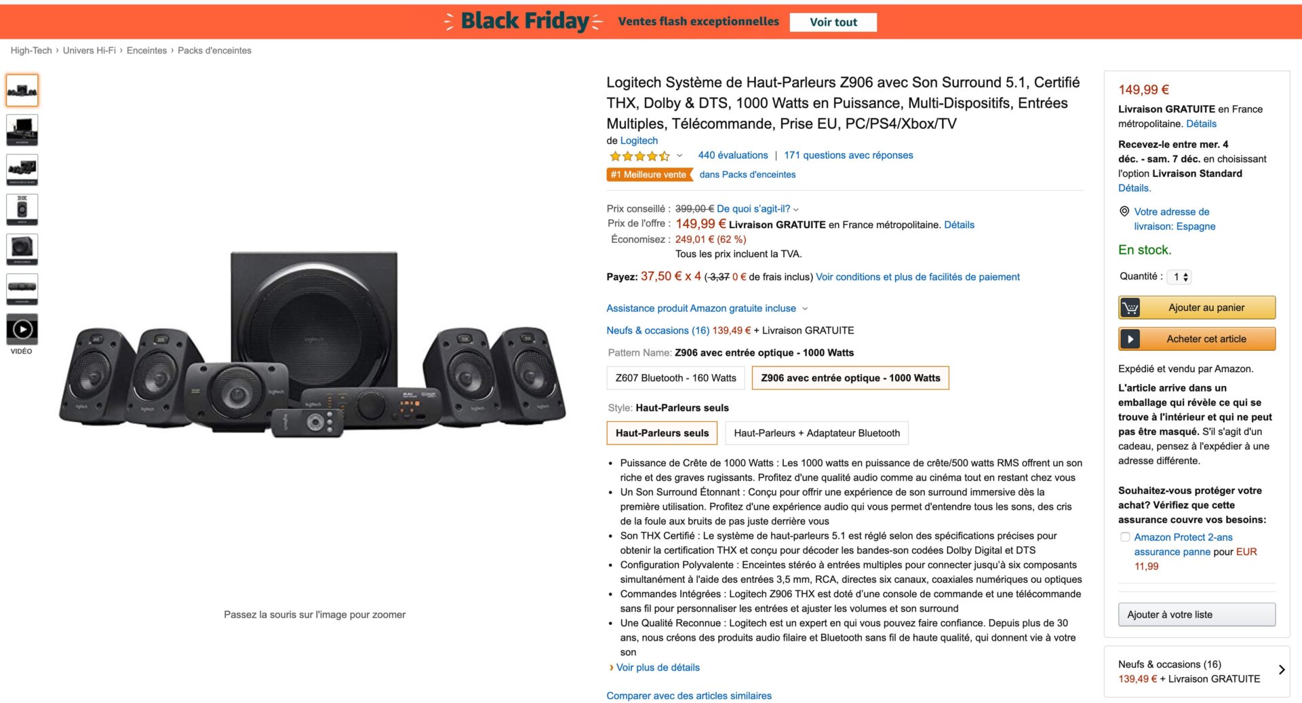Select Z607 Bluetooth - 160 Watts option

(x=675, y=378)
